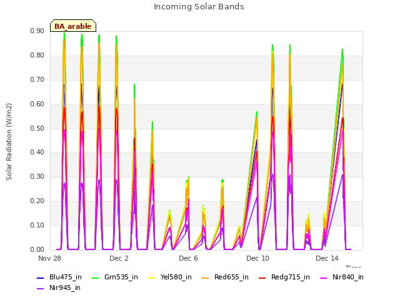Image resolution: width=400 pixels, height=300 pixels.
Task: Toggle the Nir840_in legend label
Action: (x=348, y=277)
